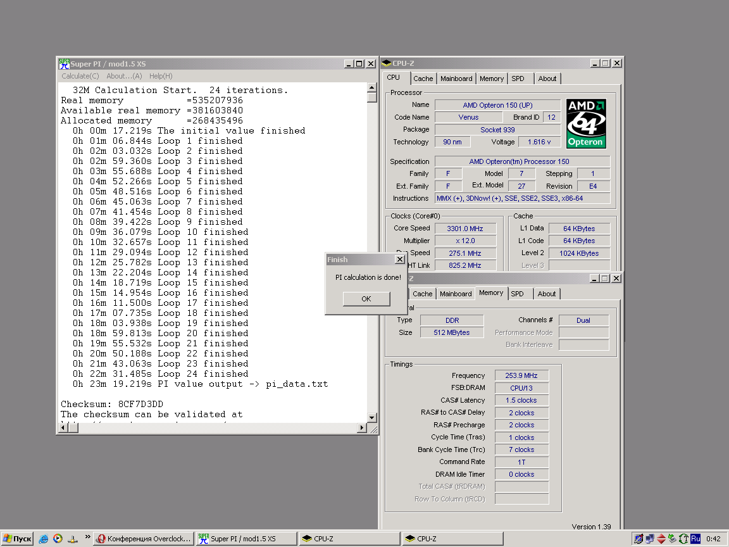Click the scroll up arrow in Super PI
729x547 pixels.
[371, 87]
